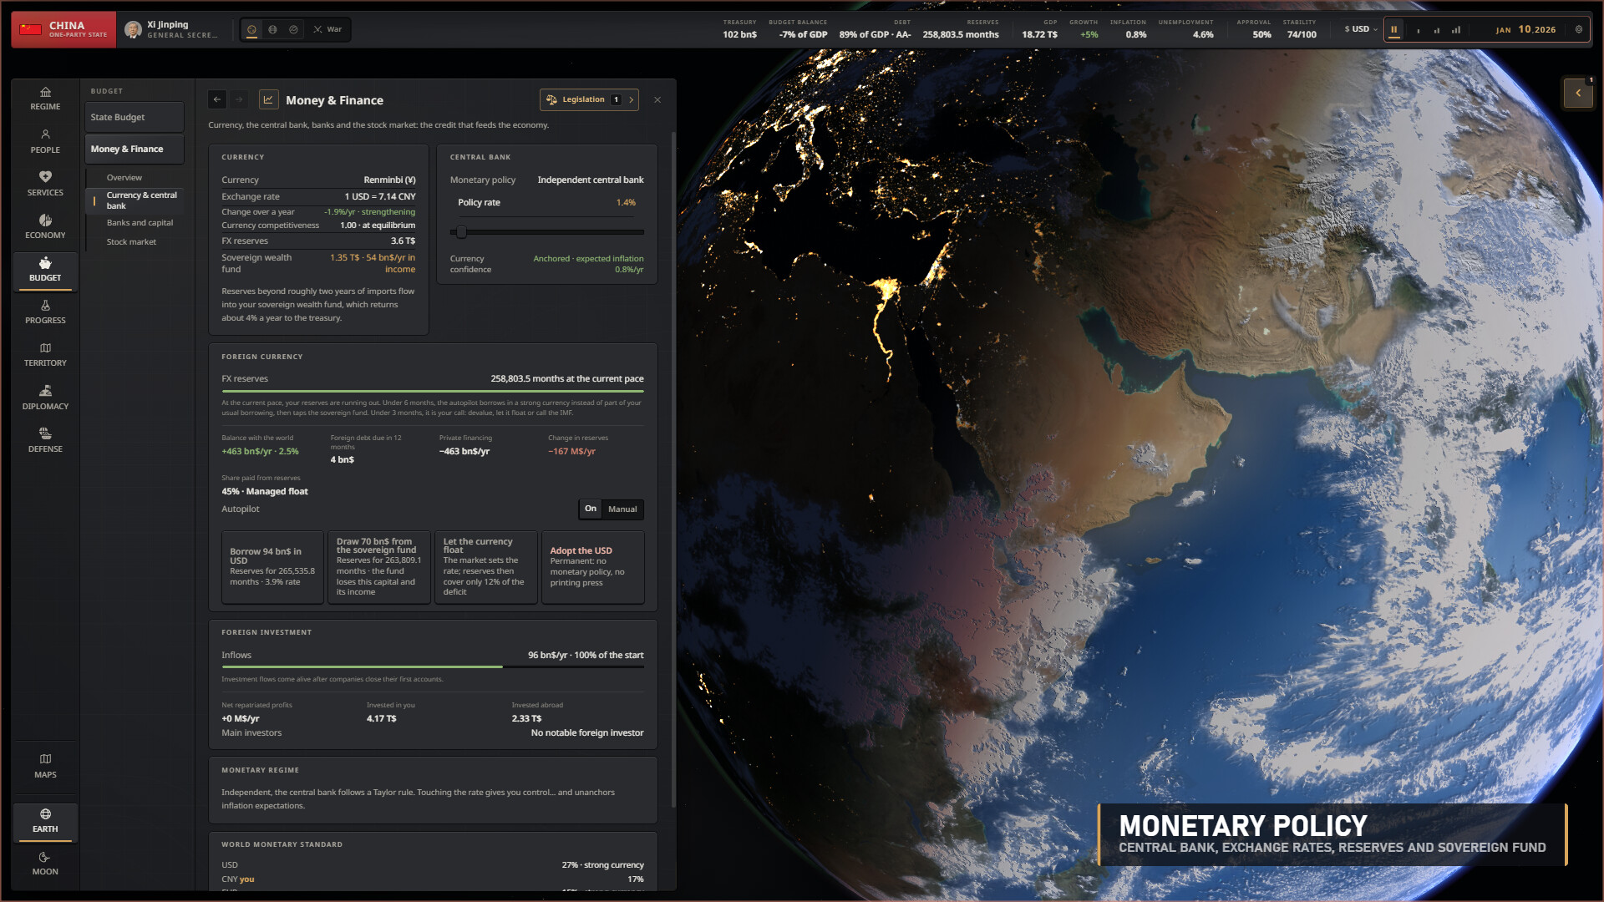Click Let the currency float option
The image size is (1604, 902).
(485, 567)
